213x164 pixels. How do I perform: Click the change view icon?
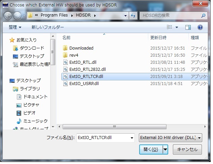click(x=170, y=27)
